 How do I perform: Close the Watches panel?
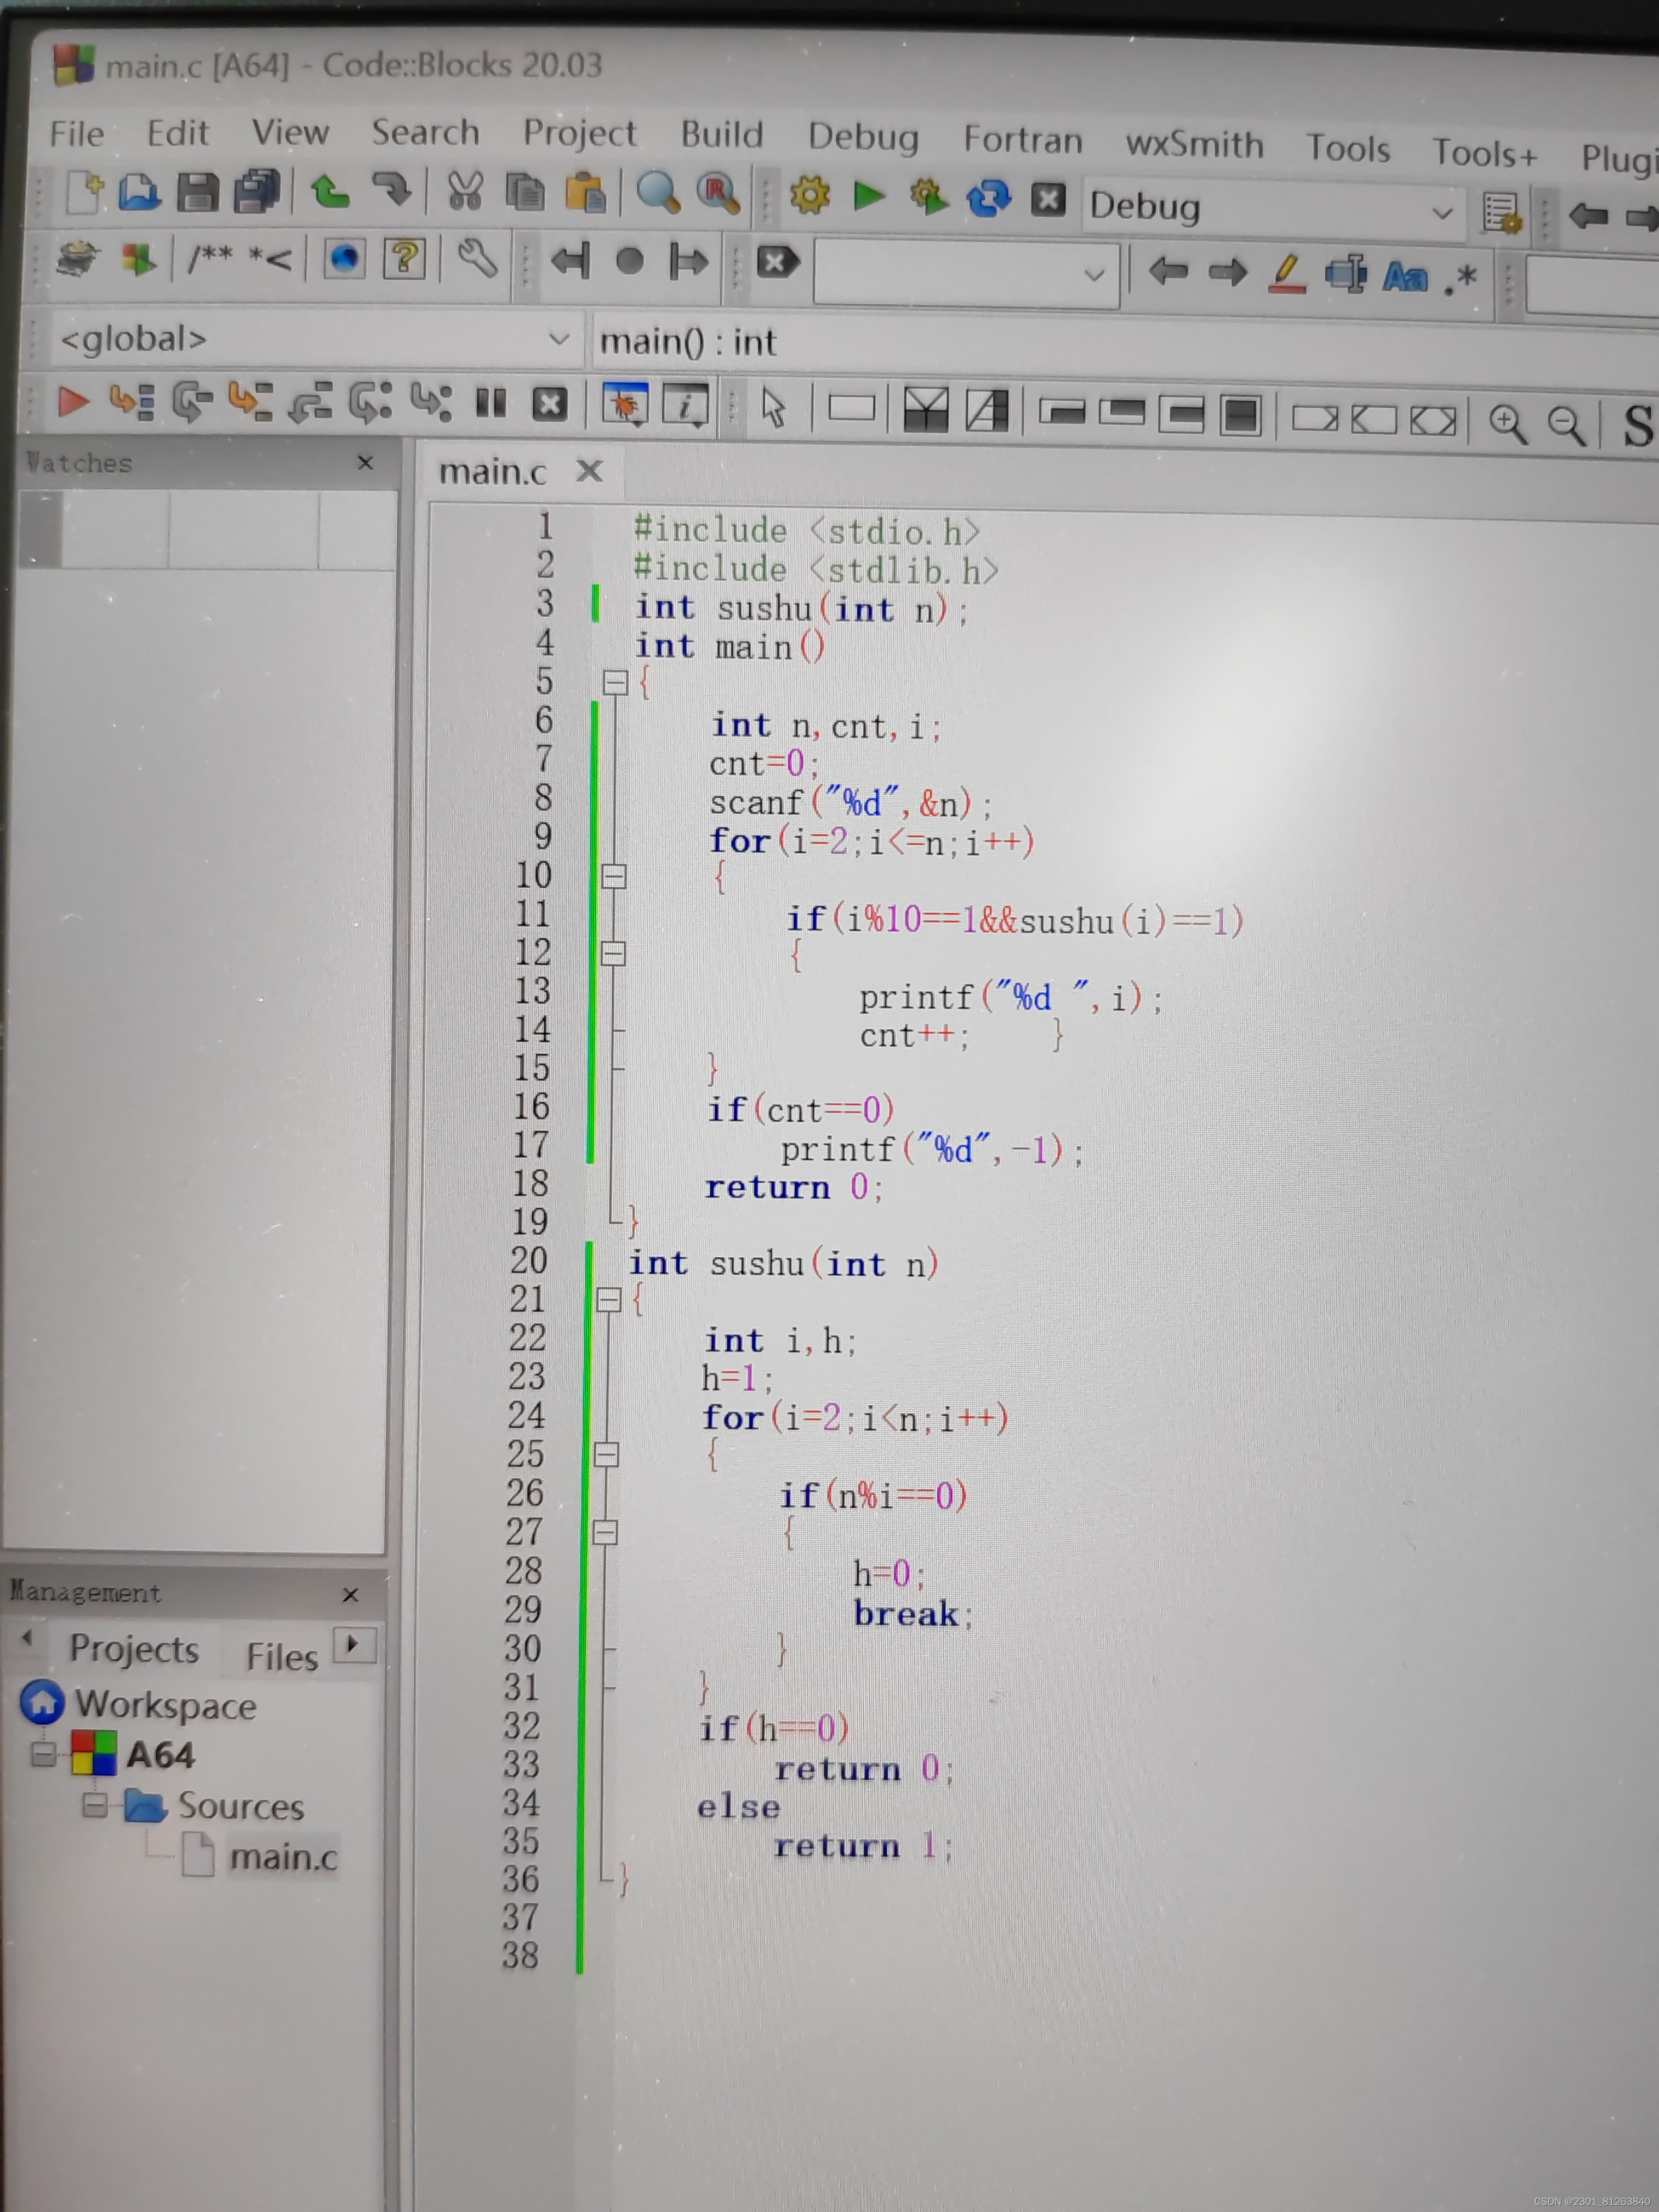pos(365,463)
